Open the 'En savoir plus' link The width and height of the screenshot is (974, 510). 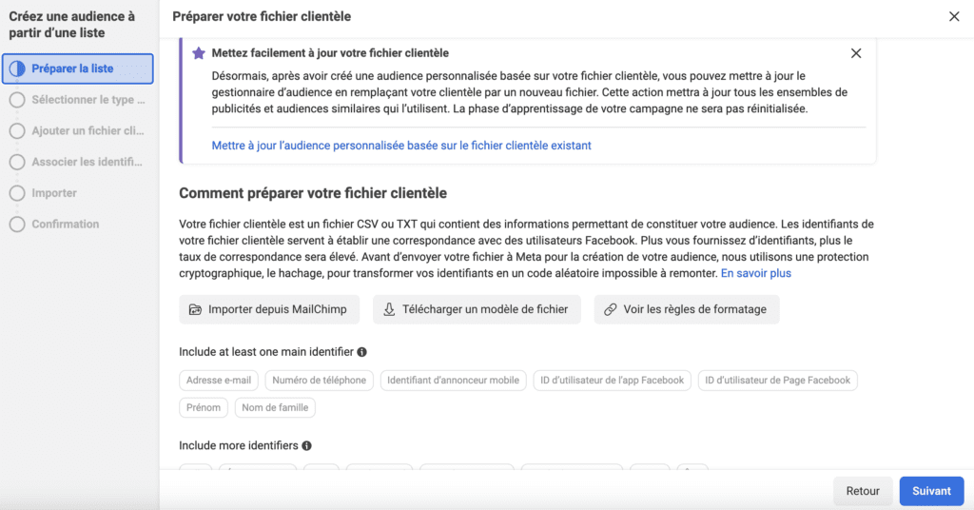click(x=755, y=273)
